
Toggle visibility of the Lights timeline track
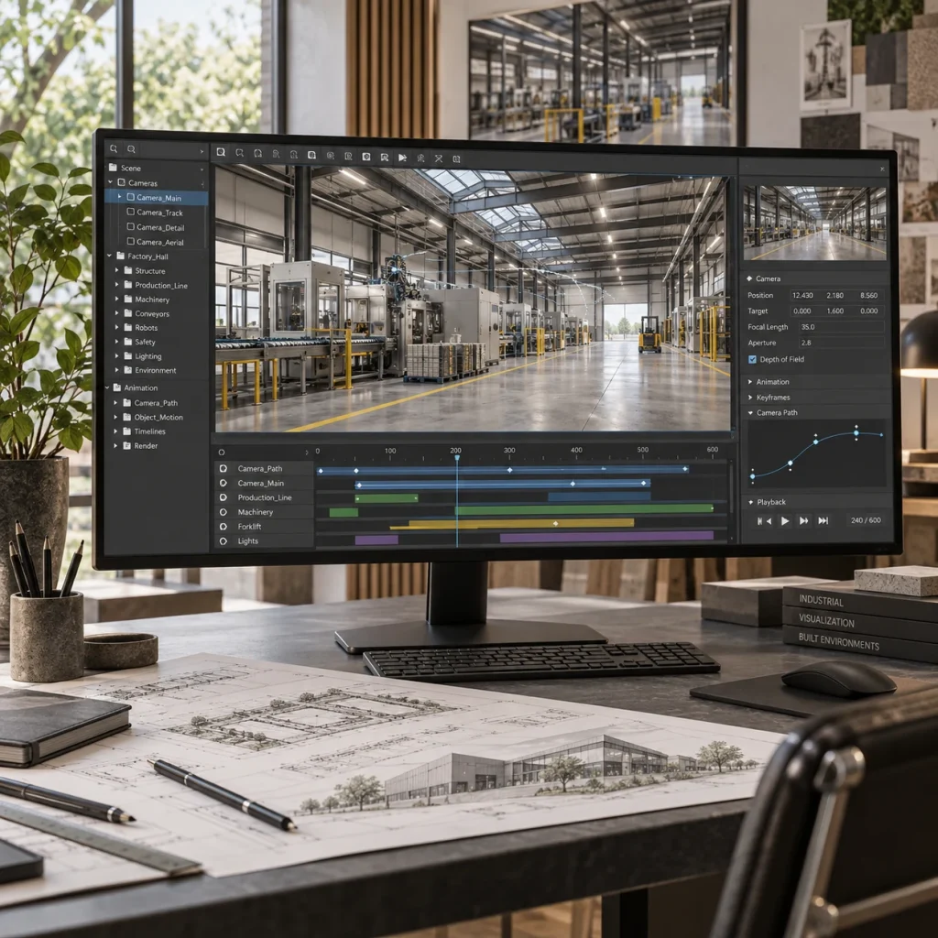pos(224,540)
